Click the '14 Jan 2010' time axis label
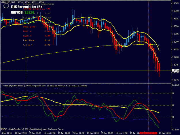 click(x=6, y=133)
